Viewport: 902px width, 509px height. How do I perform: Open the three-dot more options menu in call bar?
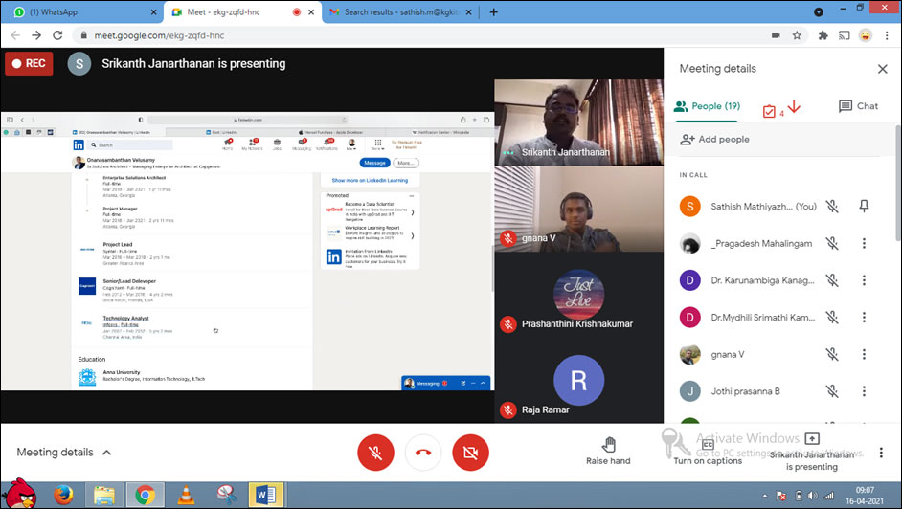tap(882, 452)
